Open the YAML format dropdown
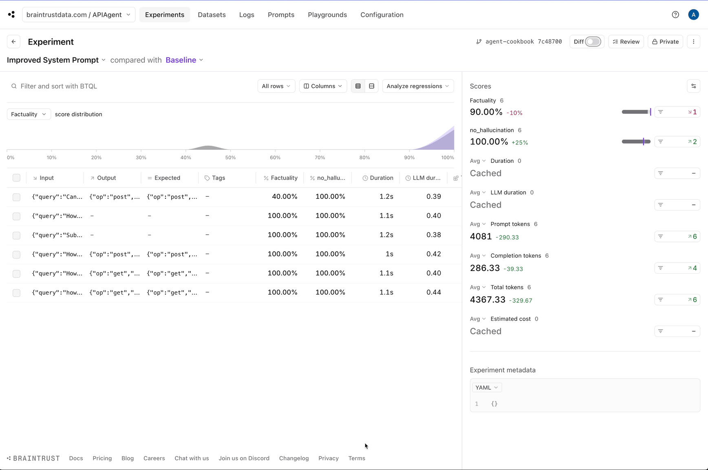708x470 pixels. click(x=487, y=388)
